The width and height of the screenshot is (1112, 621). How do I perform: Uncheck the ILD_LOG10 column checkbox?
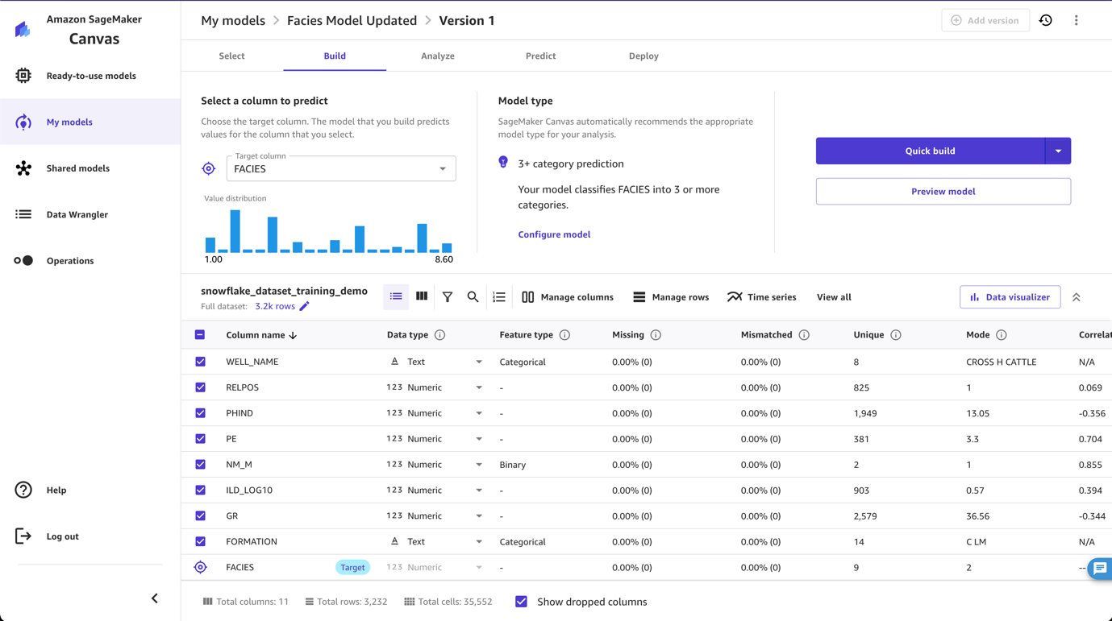click(x=200, y=491)
